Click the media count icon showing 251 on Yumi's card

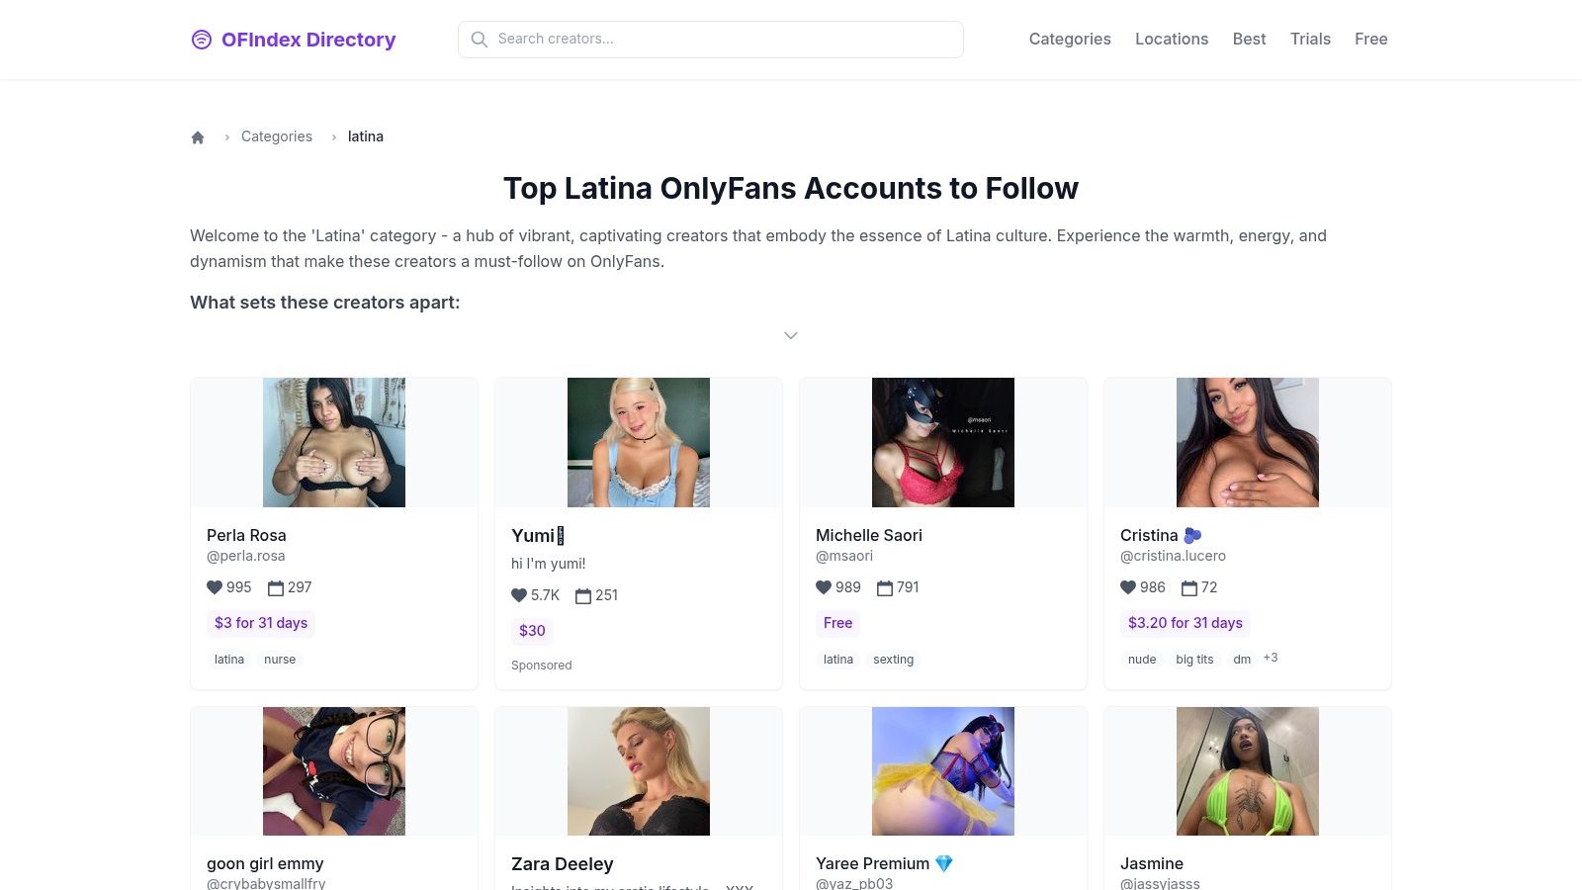click(582, 595)
